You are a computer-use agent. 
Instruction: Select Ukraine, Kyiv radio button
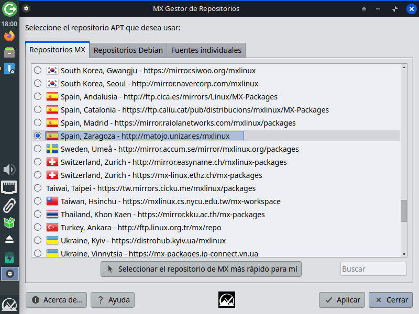[38, 240]
